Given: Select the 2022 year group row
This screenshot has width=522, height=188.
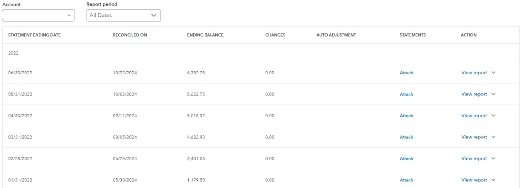Looking at the screenshot, I should click(261, 53).
